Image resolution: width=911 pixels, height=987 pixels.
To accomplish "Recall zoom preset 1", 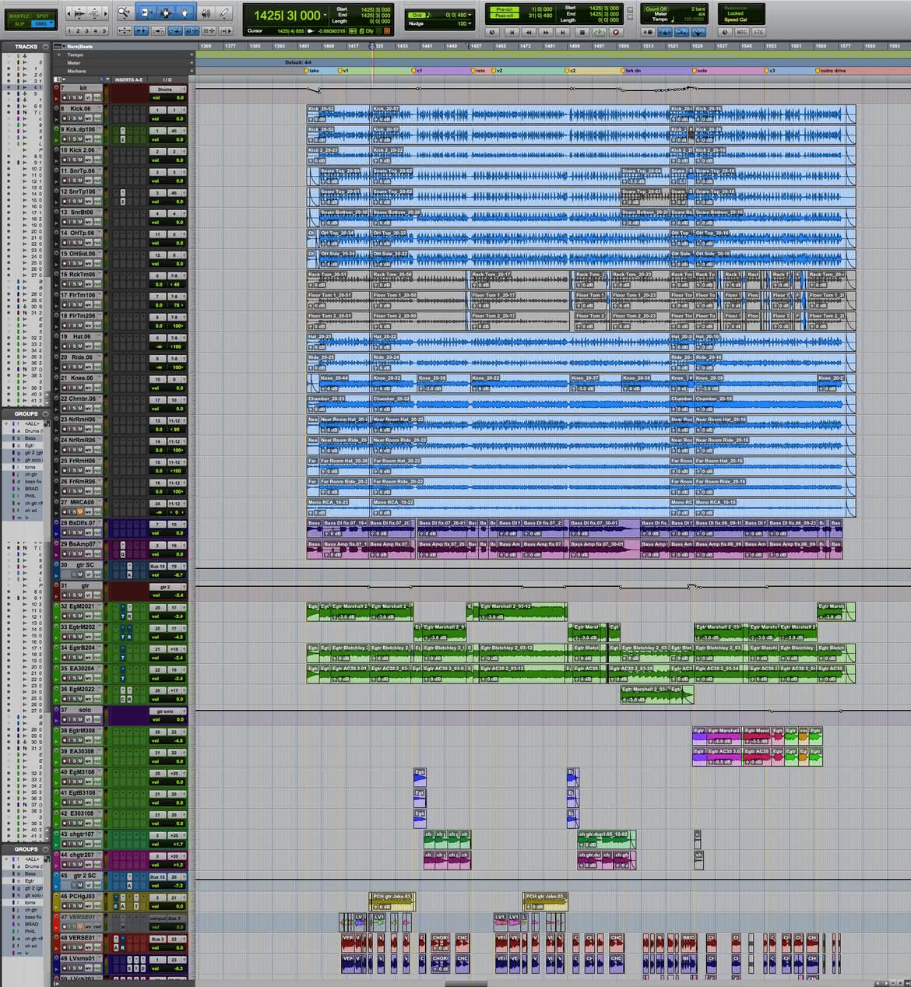I will coord(69,31).
